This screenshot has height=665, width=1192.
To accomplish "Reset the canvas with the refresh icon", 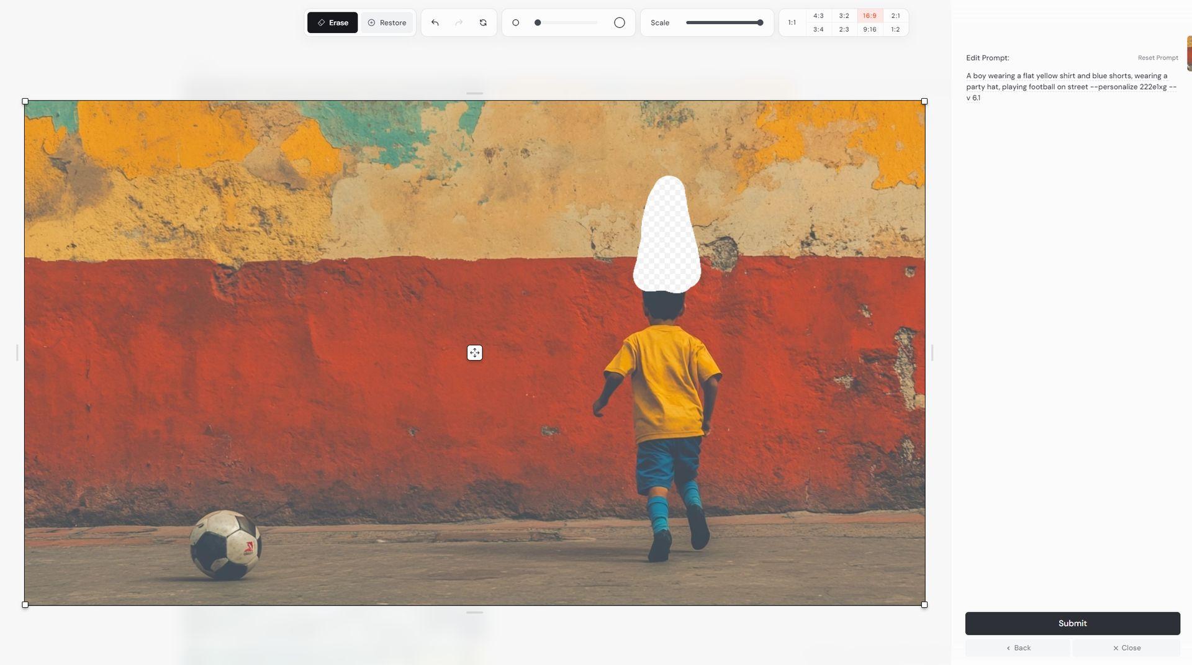I will (x=483, y=23).
